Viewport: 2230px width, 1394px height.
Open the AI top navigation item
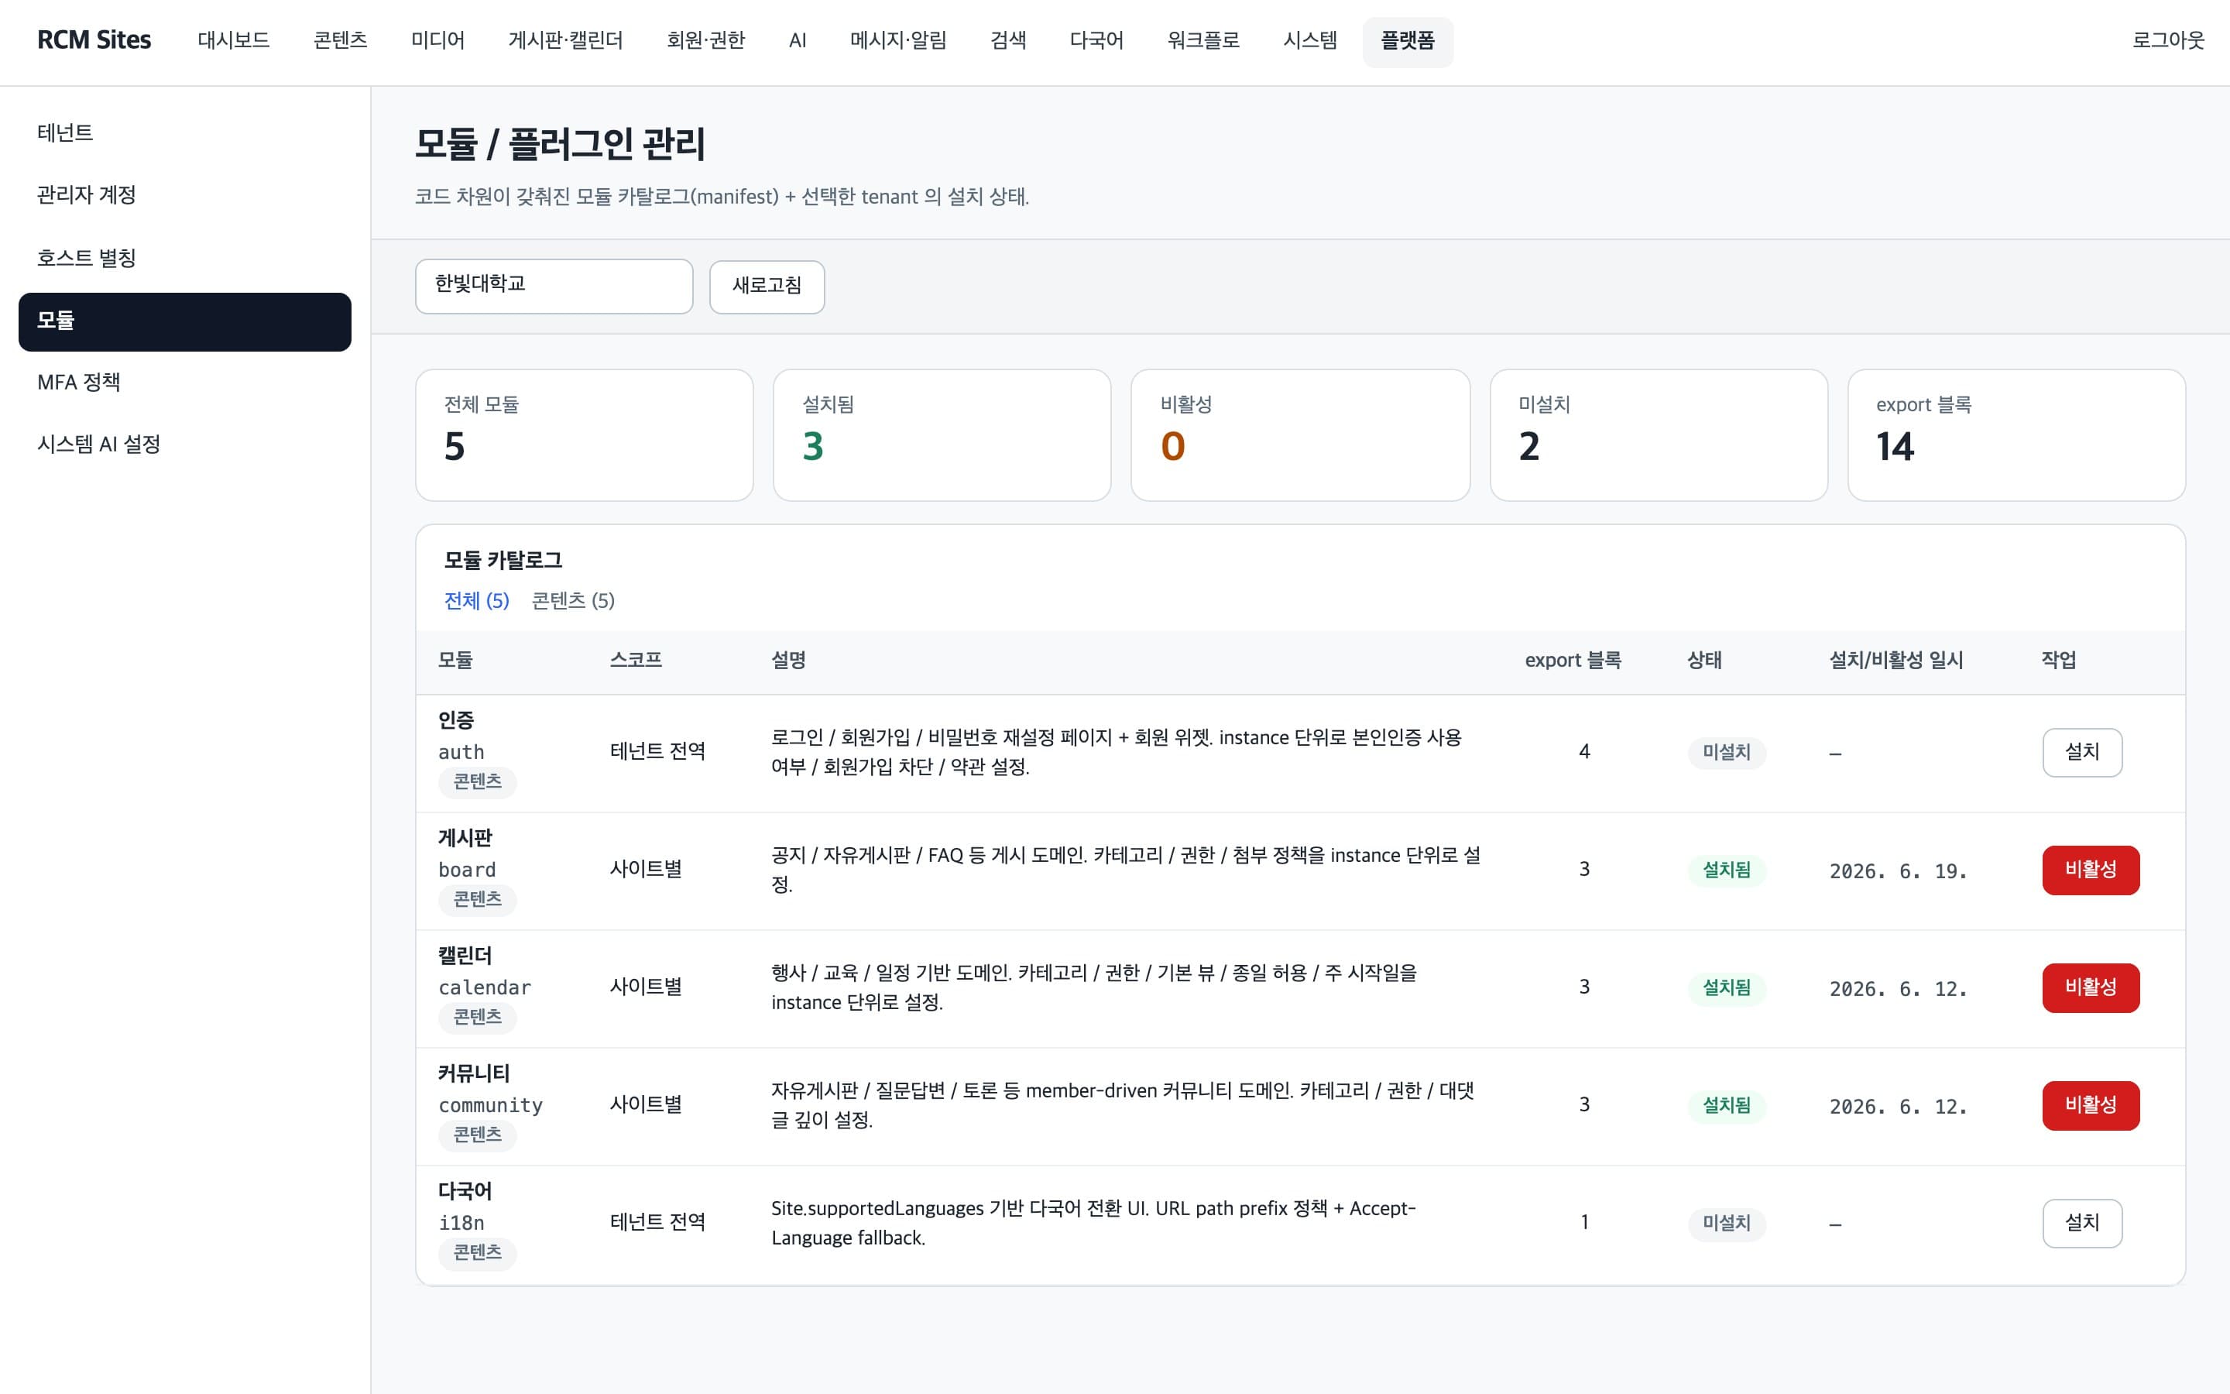tap(798, 40)
